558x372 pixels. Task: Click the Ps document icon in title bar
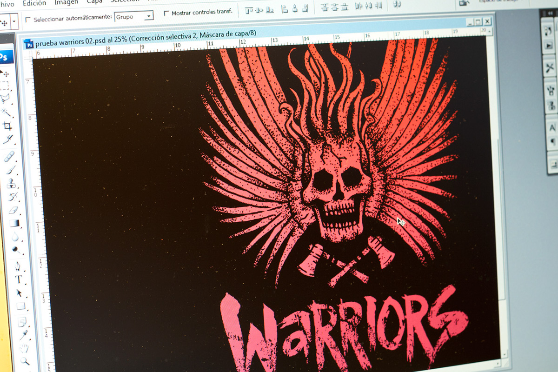(x=29, y=44)
